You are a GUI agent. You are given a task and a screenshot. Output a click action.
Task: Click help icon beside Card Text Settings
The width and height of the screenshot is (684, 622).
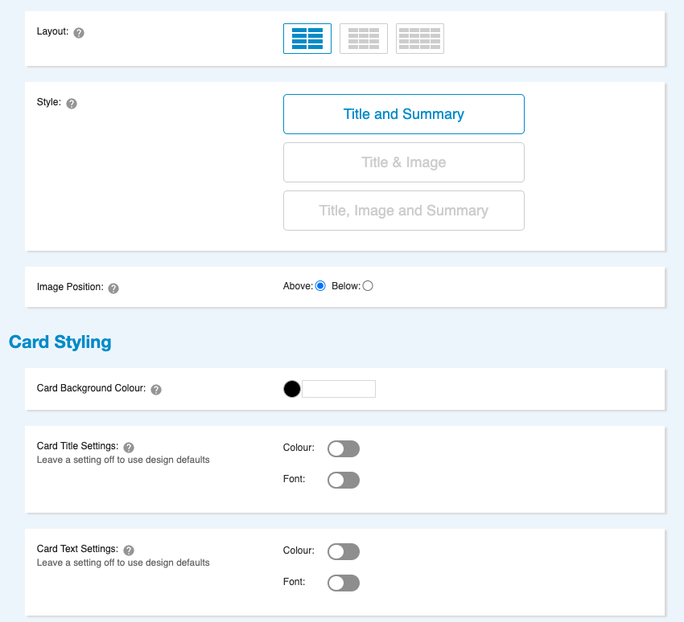coord(129,550)
